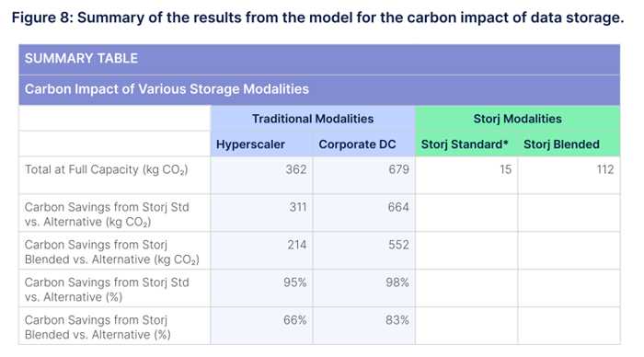Select Carbon Savings from Storj Std (%) row label

[x=107, y=290]
